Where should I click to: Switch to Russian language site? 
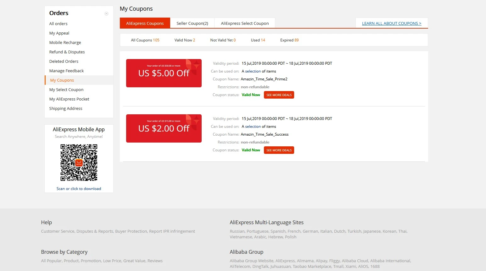[237, 231]
